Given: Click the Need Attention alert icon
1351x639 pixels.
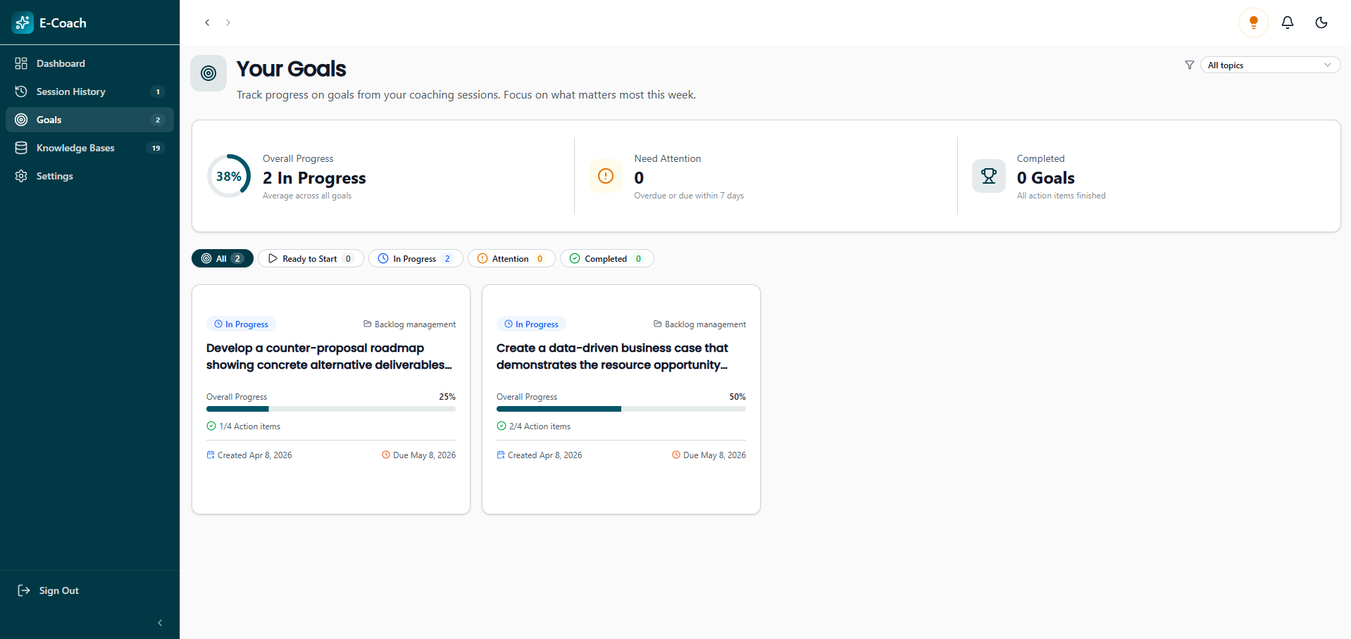Looking at the screenshot, I should coord(605,176).
